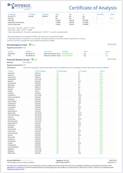This screenshot has height=173, width=123.
Task: Select the Total Active Cannabinoids row label
Action: tap(16, 22)
